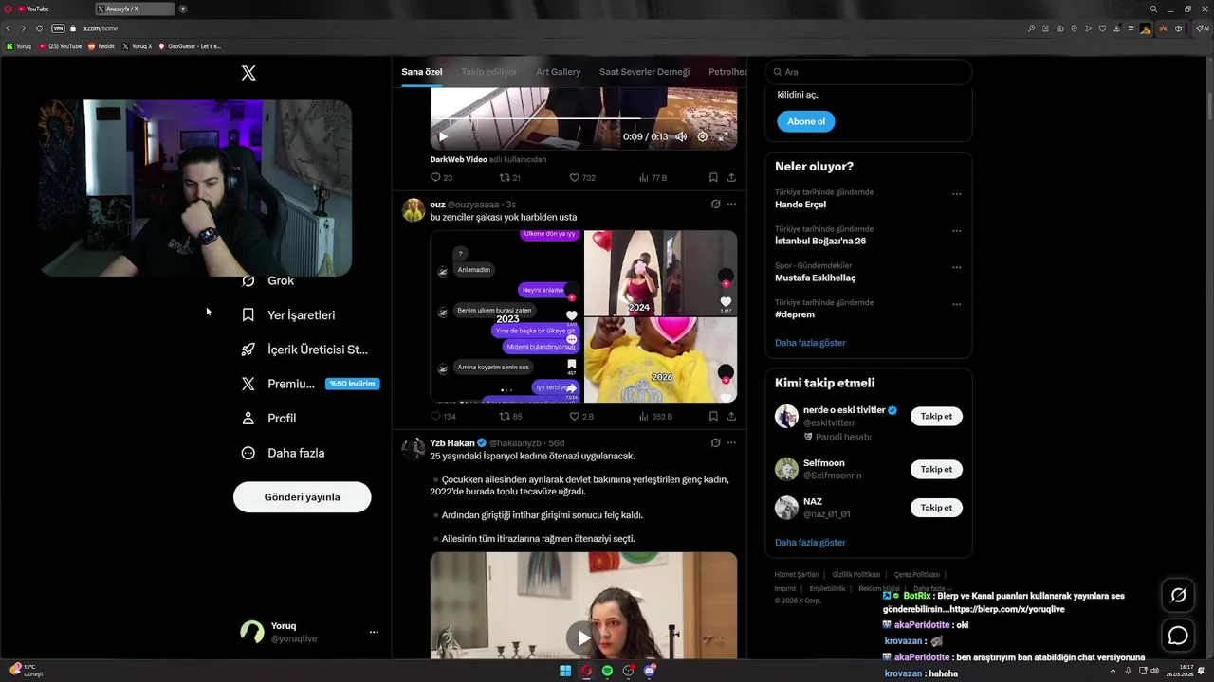Like ouz's post with 2 B likes

point(580,416)
